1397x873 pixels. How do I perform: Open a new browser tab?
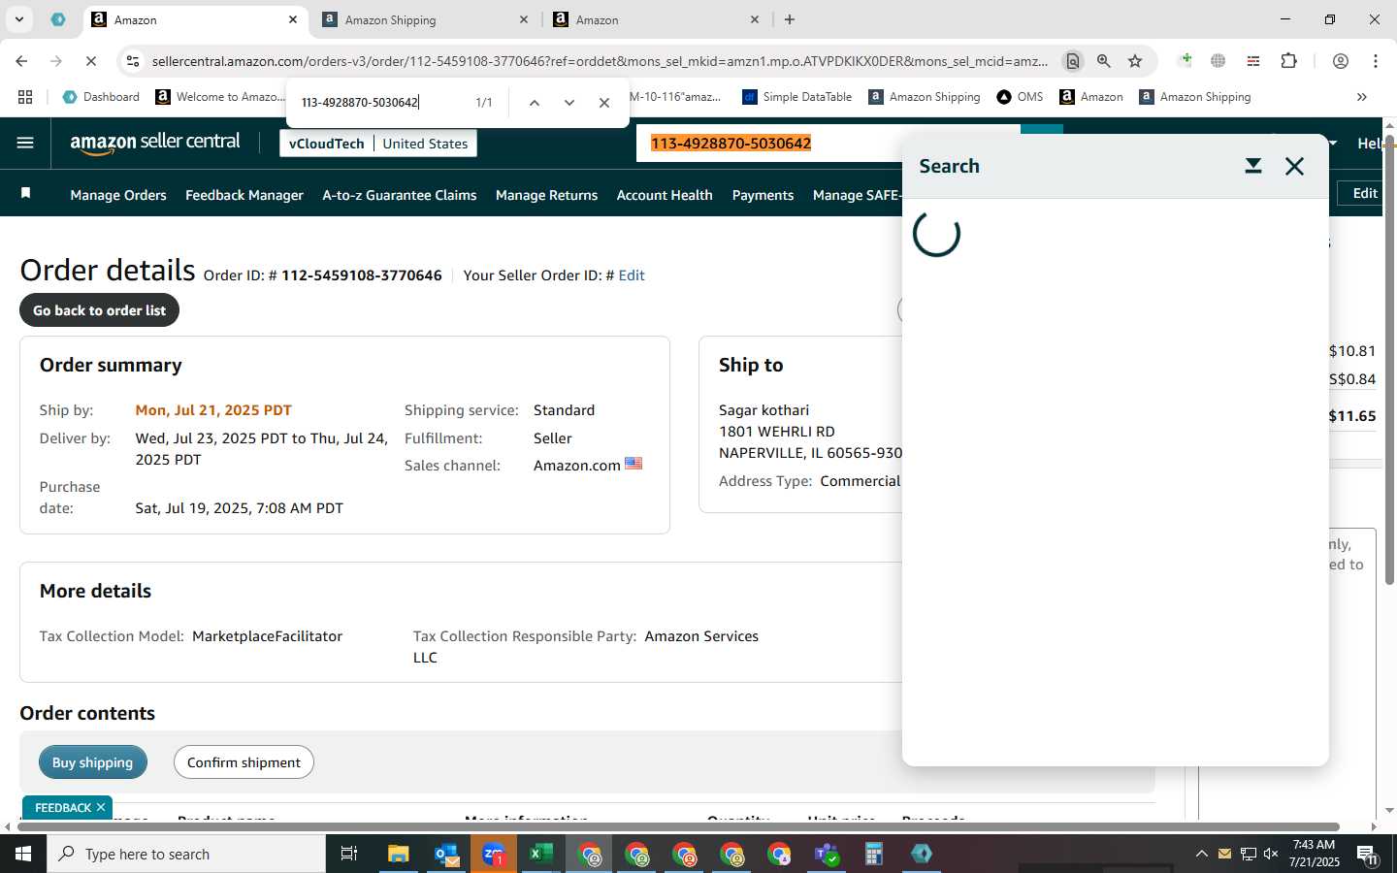tap(790, 19)
